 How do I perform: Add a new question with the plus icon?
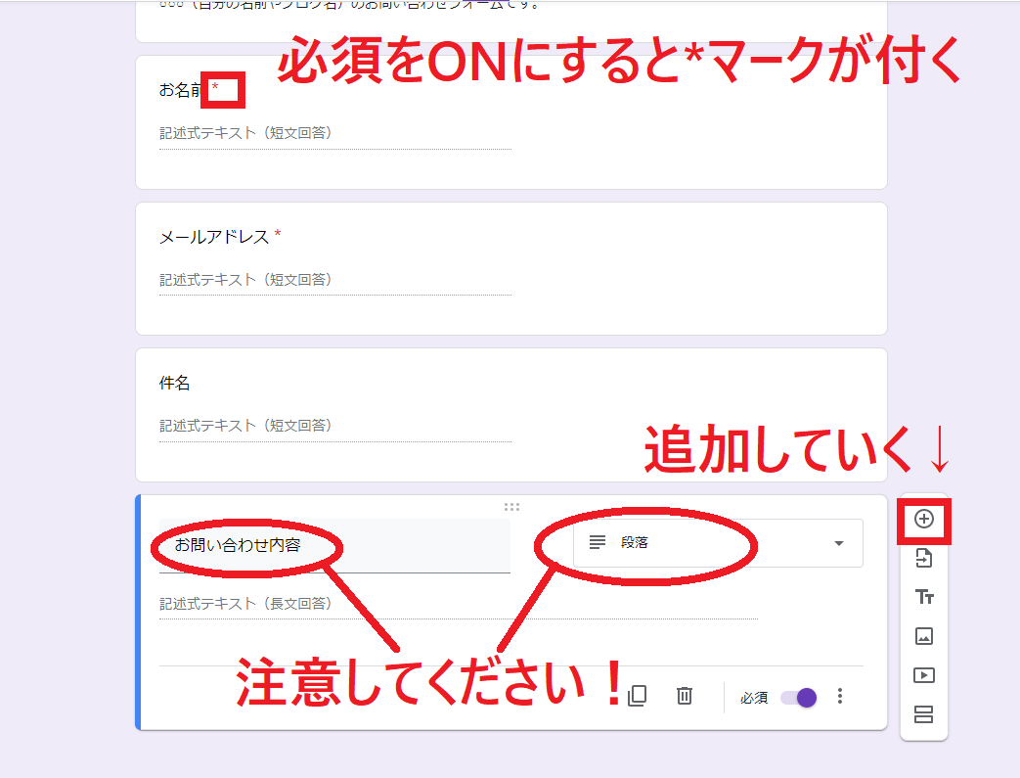(x=923, y=519)
